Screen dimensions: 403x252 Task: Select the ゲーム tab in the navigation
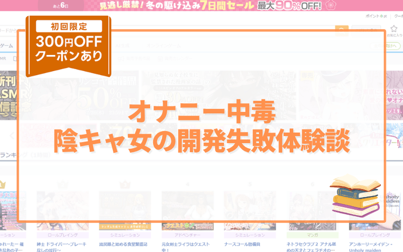(x=7, y=45)
